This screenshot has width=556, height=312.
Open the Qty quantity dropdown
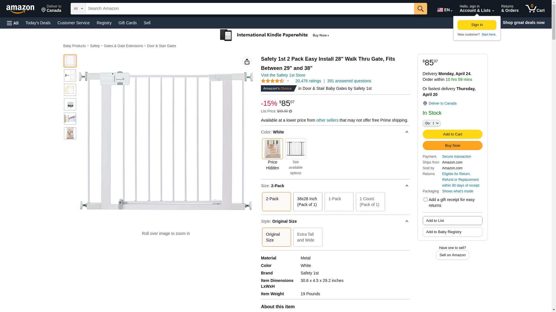pos(431,123)
